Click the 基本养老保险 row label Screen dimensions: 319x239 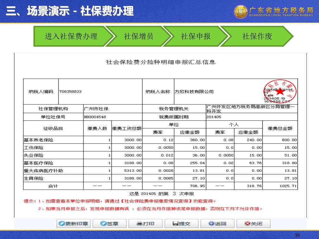pyautogui.click(x=38, y=140)
